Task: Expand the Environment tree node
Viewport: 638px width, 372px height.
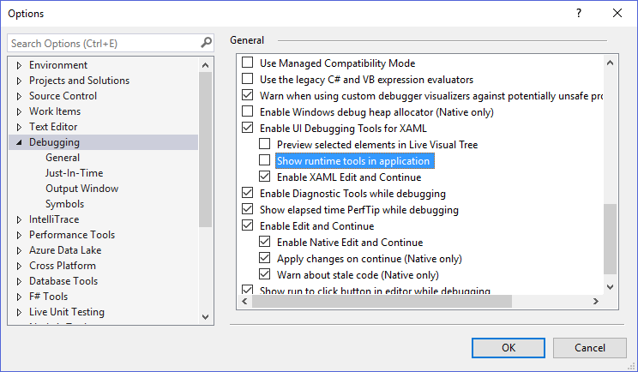Action: click(19, 65)
